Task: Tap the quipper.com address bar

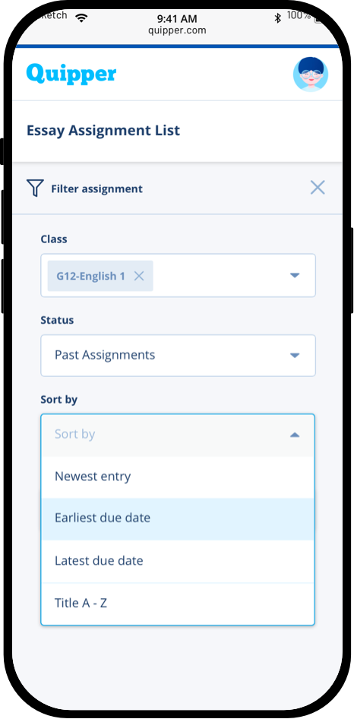Action: pos(177,30)
